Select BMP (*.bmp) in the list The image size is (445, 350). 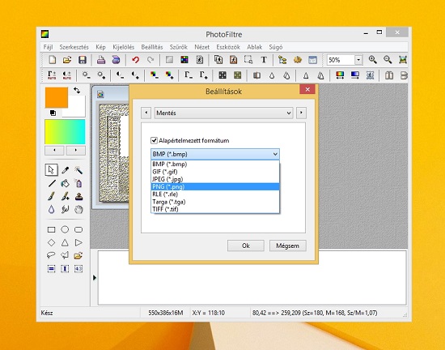point(215,164)
